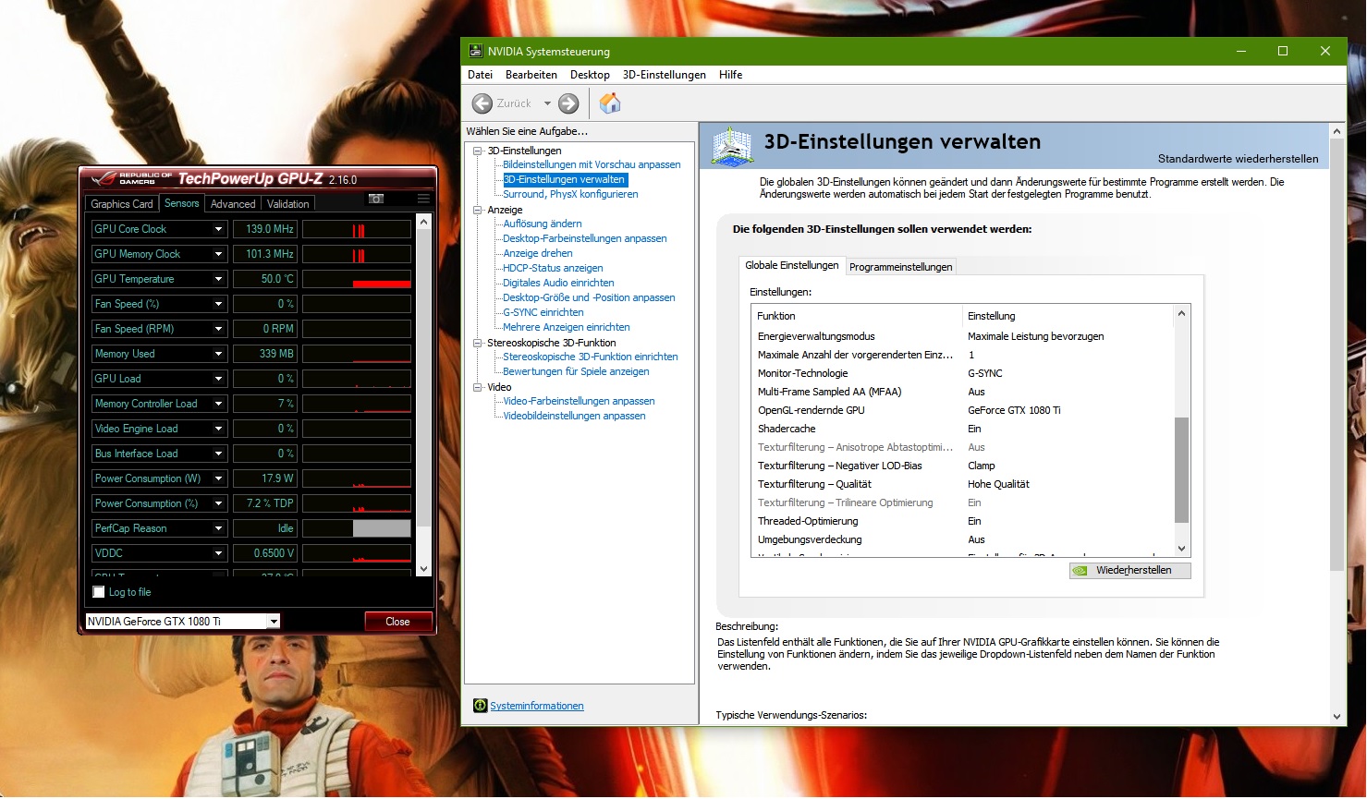Open Desktop-Farbeinstellungen anpassen
The height and width of the screenshot is (799, 1367).
pyautogui.click(x=585, y=238)
